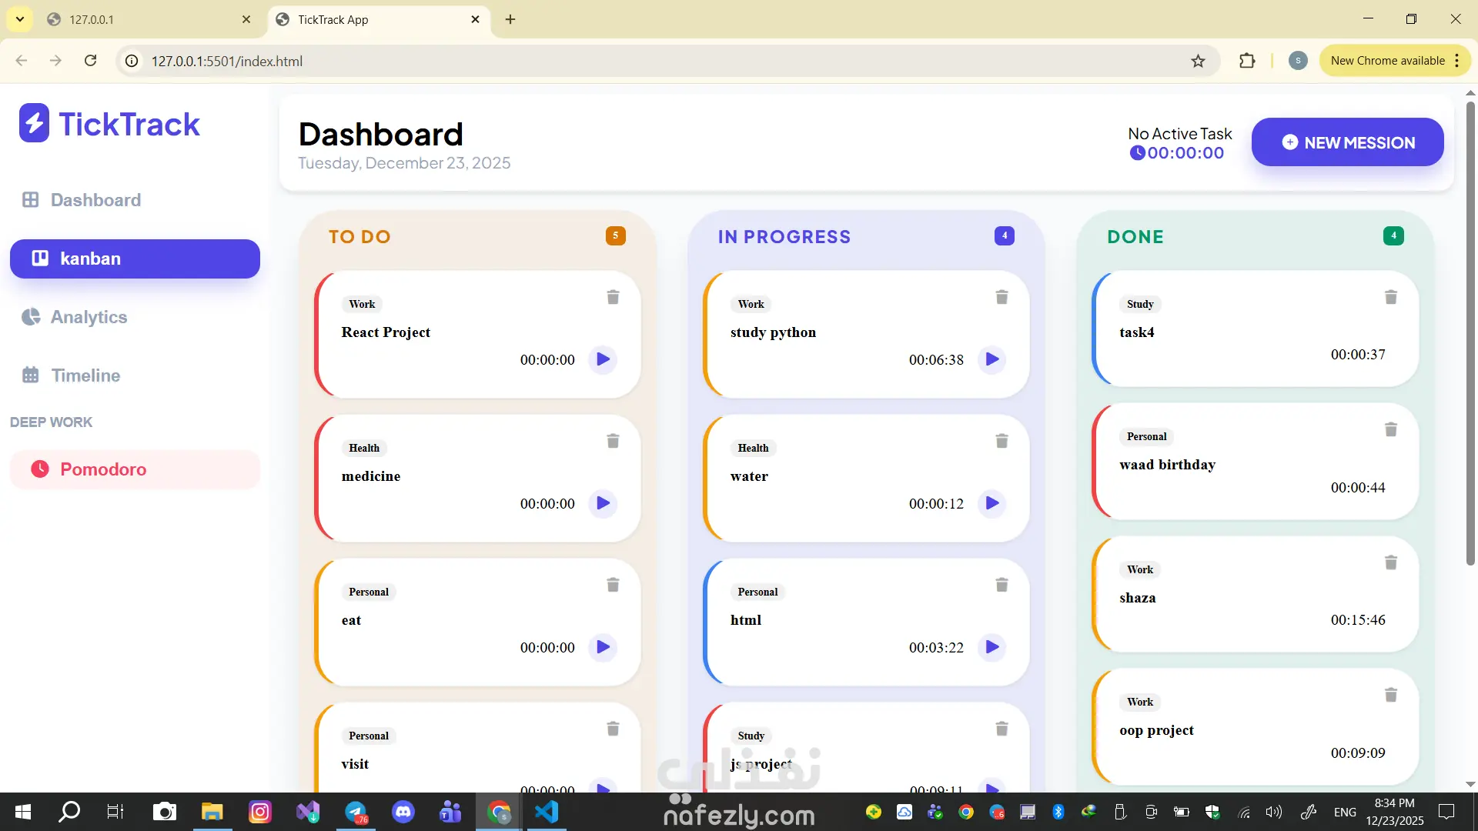Click the TickTrack logo
Viewport: 1478px width, 831px height.
(109, 124)
